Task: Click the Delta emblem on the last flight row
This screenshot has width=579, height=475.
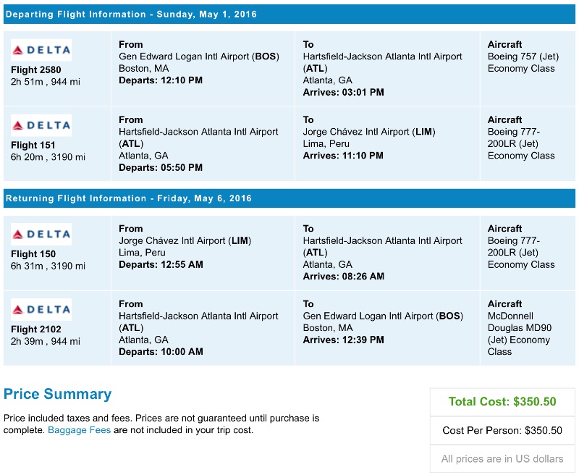Action: click(x=40, y=309)
